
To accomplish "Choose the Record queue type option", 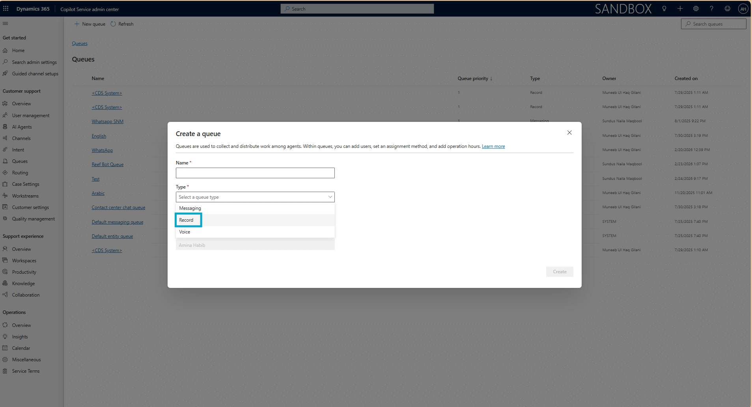I will 255,220.
